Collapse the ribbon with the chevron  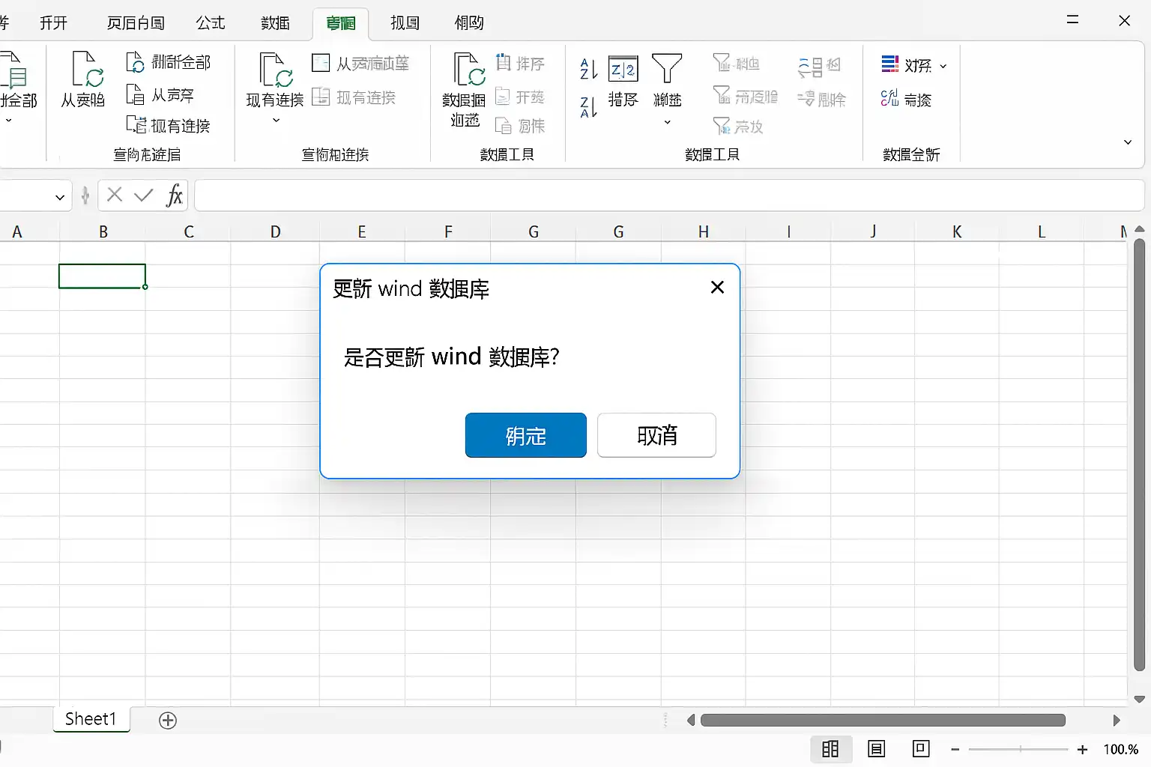(1127, 142)
